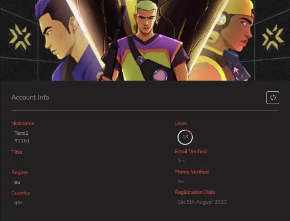Click the Phone Verified No value

[x=181, y=182]
